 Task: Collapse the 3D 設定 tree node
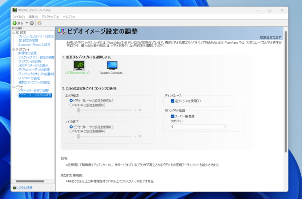13,33
